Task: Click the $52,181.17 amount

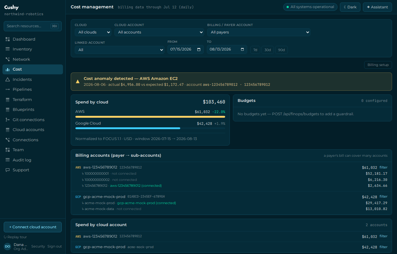Action: click(377, 173)
